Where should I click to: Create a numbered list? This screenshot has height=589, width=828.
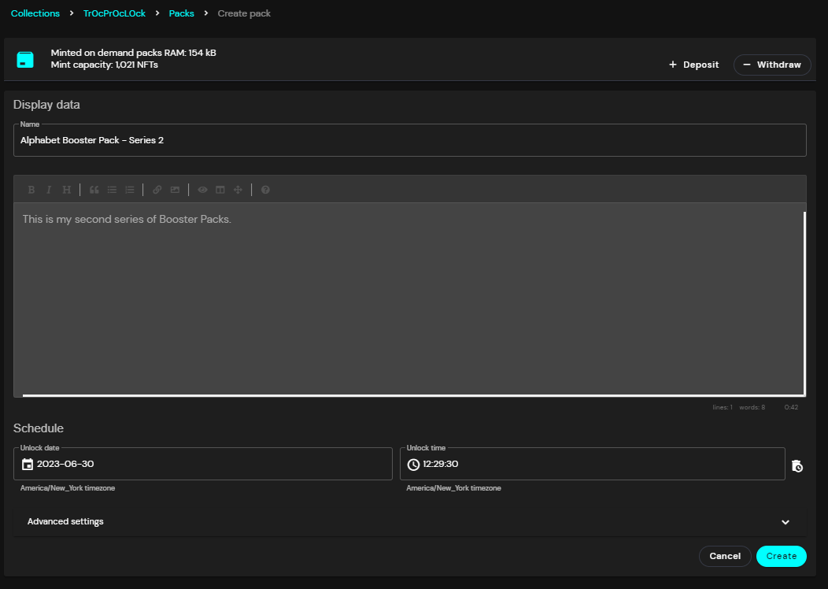(x=130, y=190)
